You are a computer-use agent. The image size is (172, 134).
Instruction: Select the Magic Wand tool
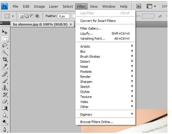(5, 53)
